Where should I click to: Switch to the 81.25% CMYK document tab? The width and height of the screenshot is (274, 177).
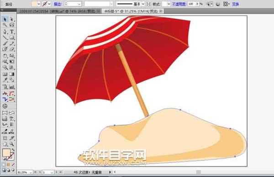click(x=131, y=11)
